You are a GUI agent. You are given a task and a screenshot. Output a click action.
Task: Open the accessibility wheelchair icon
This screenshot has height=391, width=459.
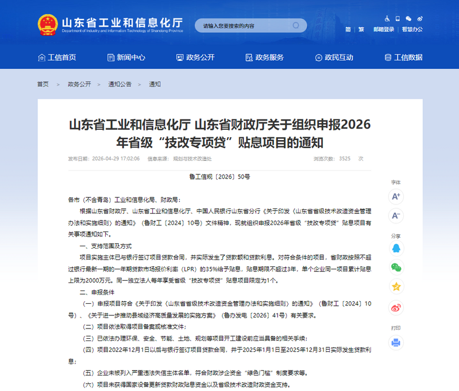tap(387, 19)
